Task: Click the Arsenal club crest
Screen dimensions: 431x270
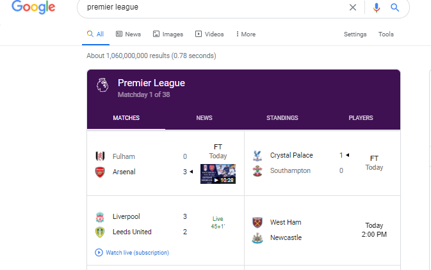Action: (x=99, y=172)
